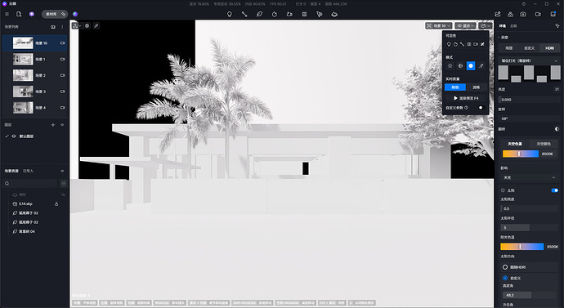
Task: Open the asset library pill button
Action: point(55,15)
